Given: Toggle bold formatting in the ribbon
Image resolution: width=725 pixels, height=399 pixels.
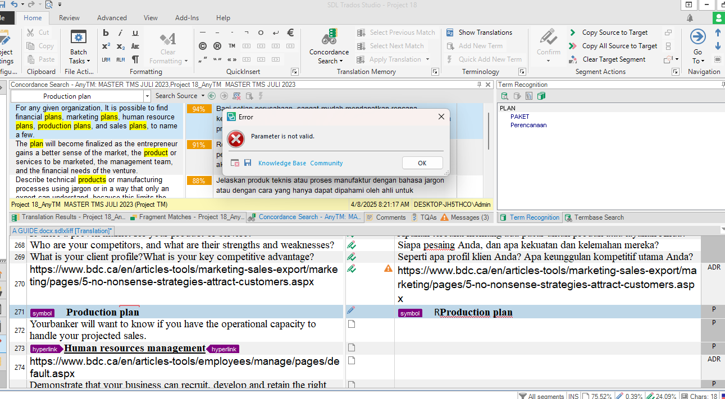Looking at the screenshot, I should pos(105,32).
